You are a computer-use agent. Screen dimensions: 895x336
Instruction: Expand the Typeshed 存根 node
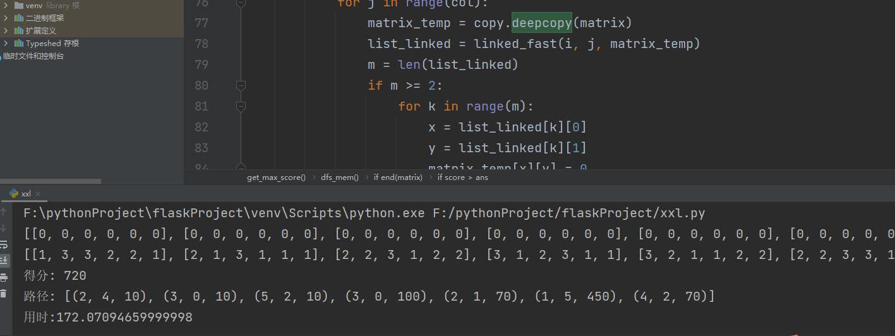point(6,43)
